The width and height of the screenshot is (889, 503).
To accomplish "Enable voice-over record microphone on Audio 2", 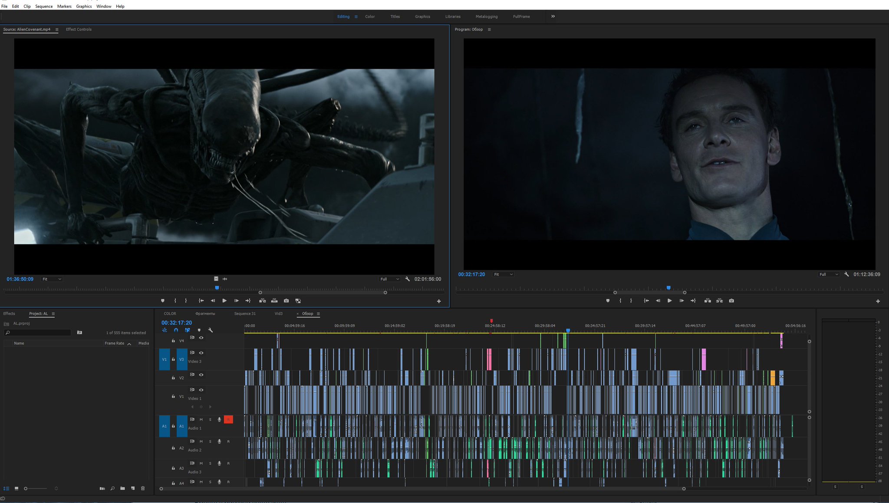I will click(219, 441).
